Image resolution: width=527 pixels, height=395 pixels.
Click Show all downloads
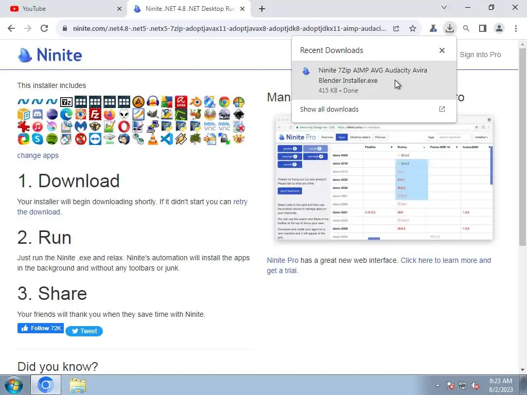tap(374, 109)
